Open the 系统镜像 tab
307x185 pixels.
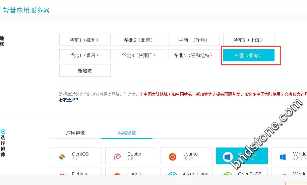pyautogui.click(x=127, y=133)
